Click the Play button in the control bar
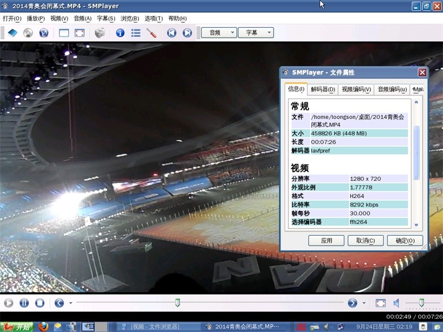The height and width of the screenshot is (332, 443). (8, 303)
